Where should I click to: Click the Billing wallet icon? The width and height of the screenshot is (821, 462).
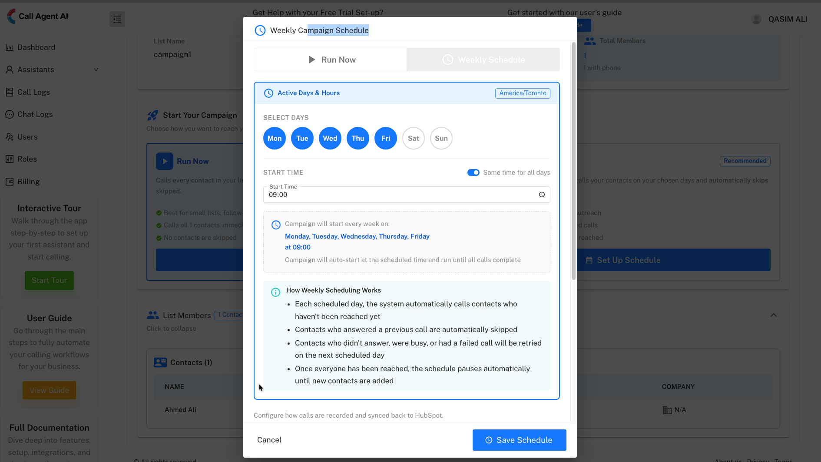(9, 182)
